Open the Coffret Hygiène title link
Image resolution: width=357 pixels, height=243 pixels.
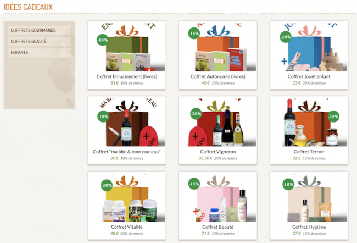pyautogui.click(x=309, y=227)
